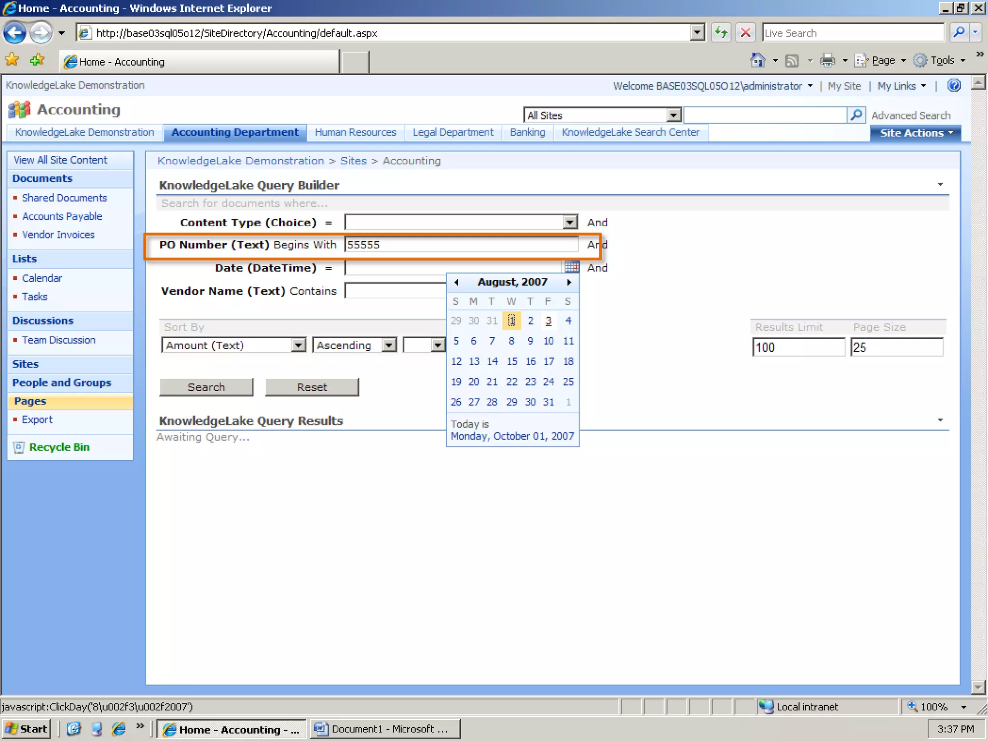The height and width of the screenshot is (741, 988).
Task: Open the SharePoint help icon
Action: 954,85
